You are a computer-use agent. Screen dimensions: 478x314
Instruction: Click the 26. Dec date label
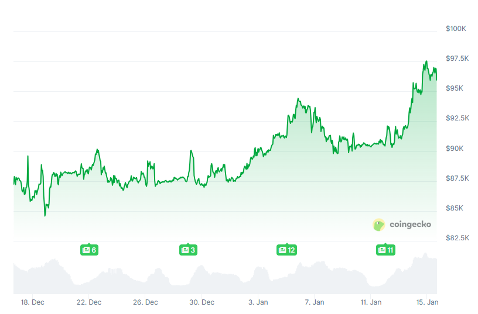point(145,302)
